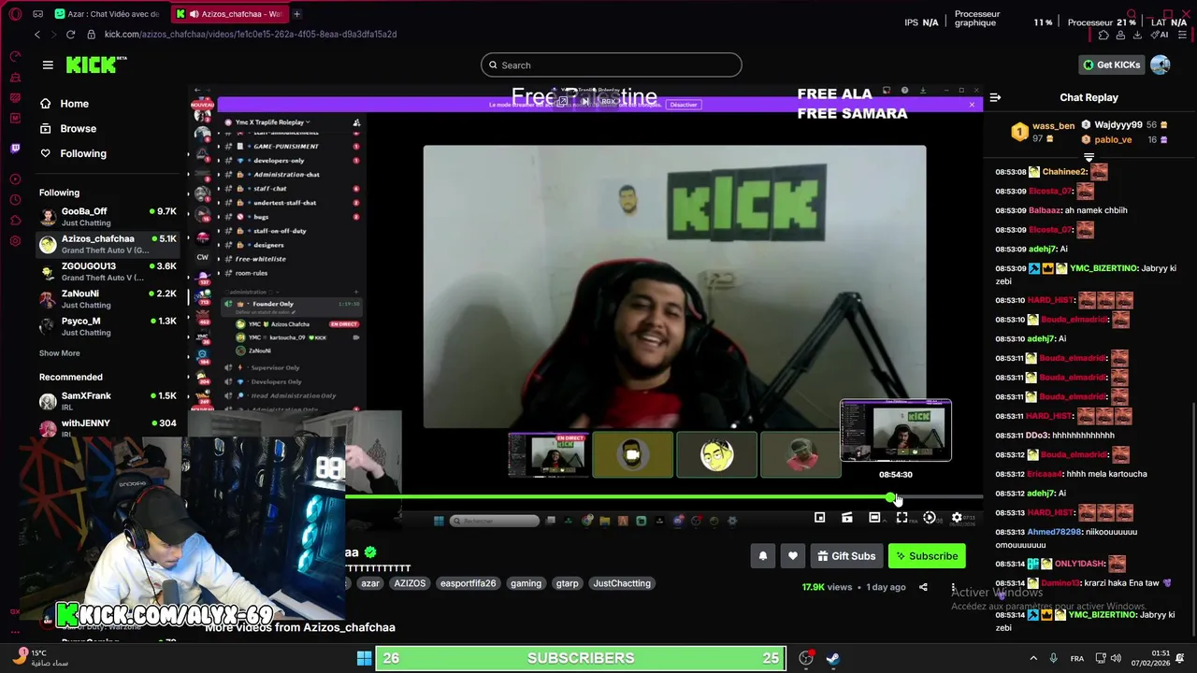Open SamXFrank recommended channel
Screen dimensions: 1197x673
coord(108,401)
